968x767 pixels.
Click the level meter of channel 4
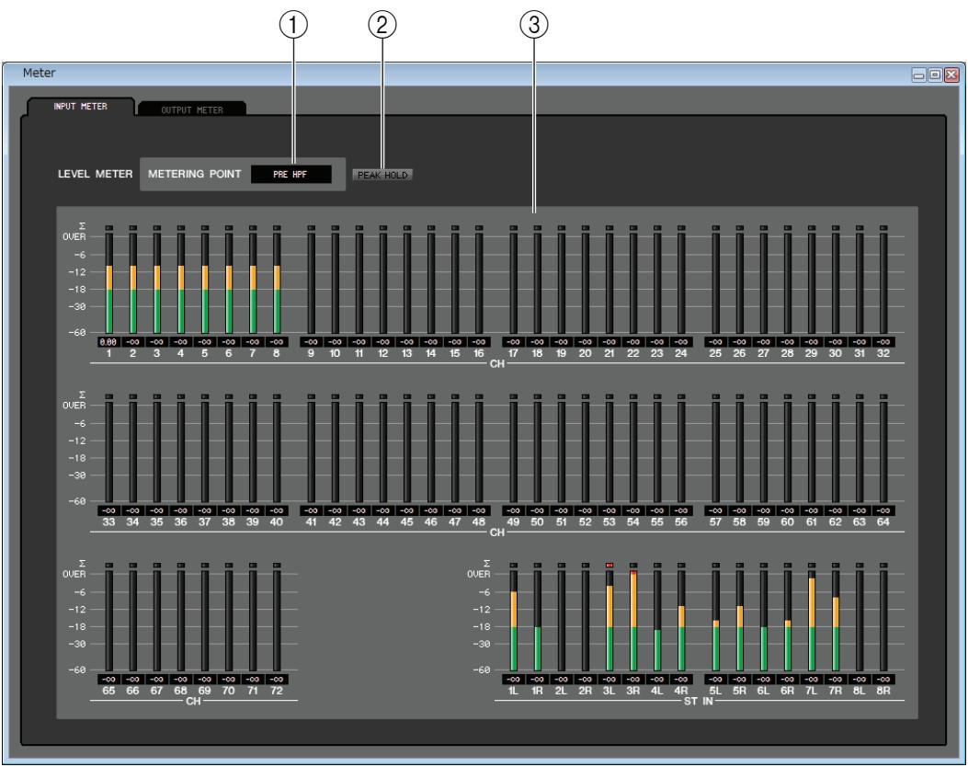[x=181, y=283]
